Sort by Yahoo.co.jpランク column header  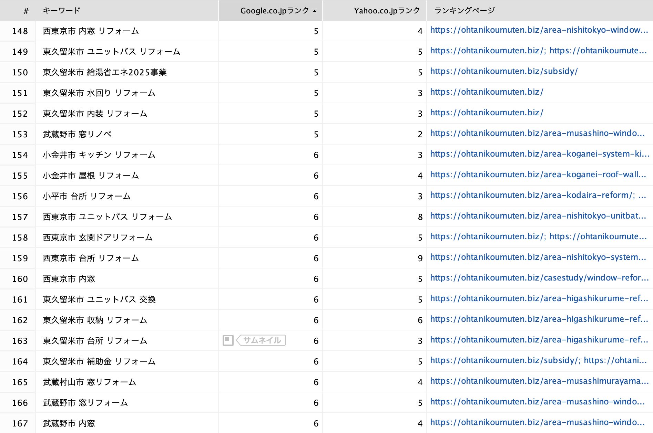pyautogui.click(x=387, y=11)
